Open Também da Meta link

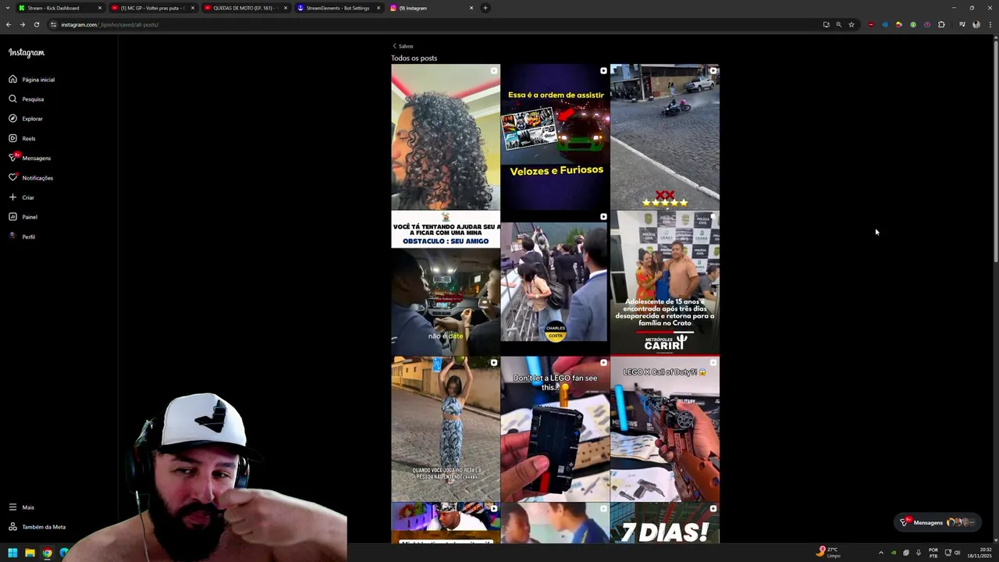point(37,527)
